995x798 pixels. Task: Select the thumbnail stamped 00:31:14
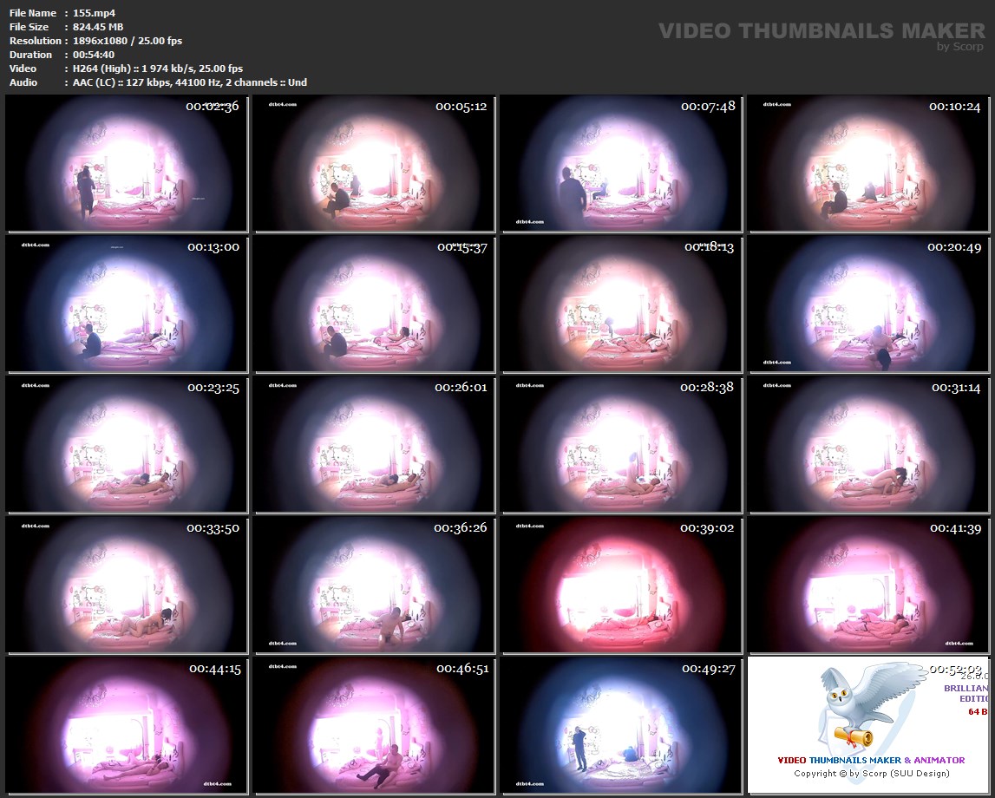(868, 444)
